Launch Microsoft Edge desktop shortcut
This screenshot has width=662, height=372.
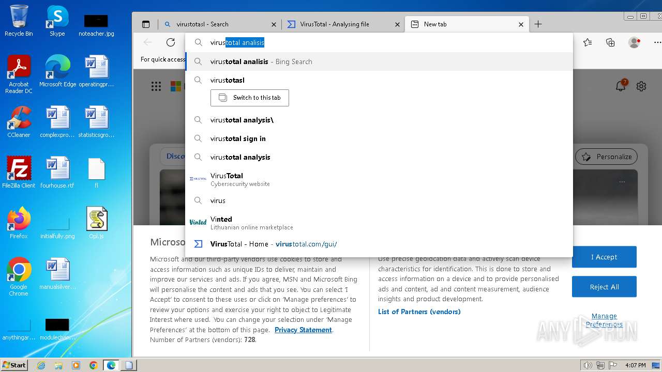point(57,71)
